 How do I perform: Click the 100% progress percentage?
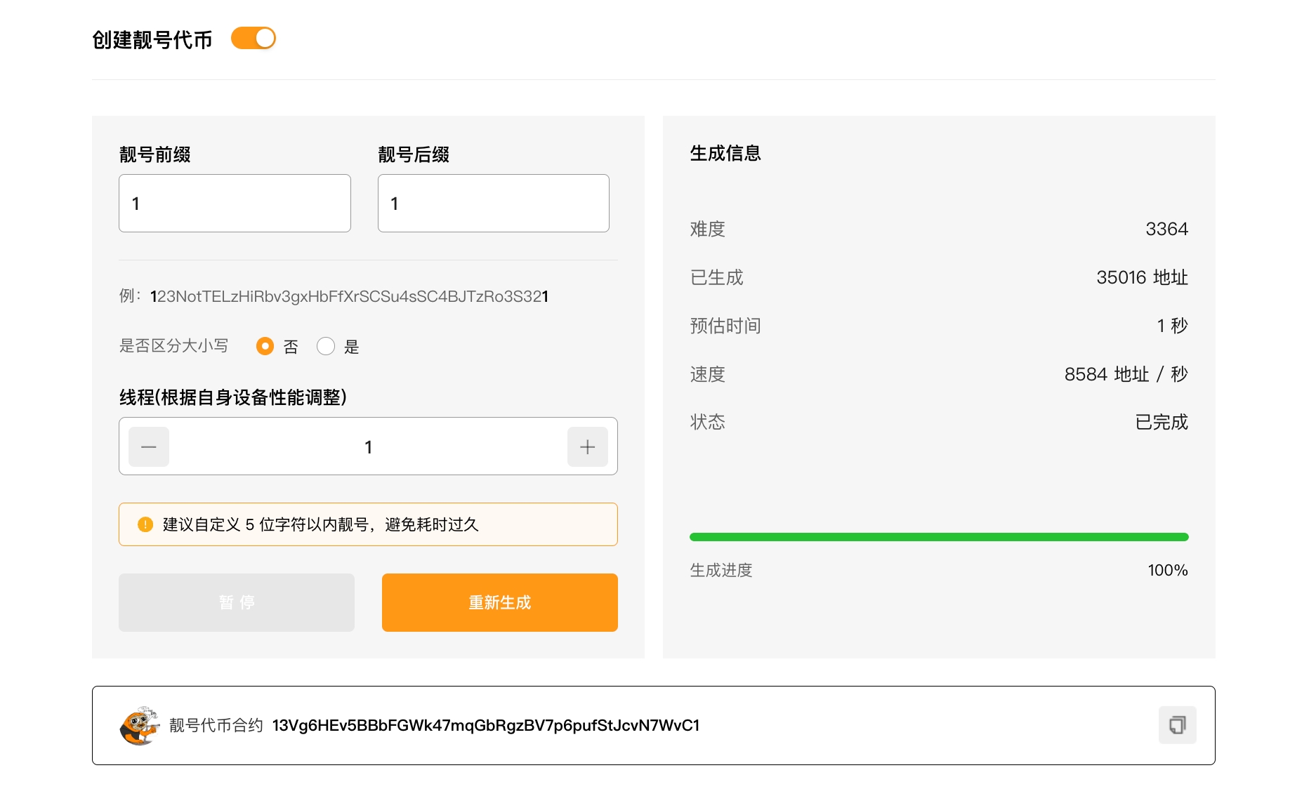1167,570
